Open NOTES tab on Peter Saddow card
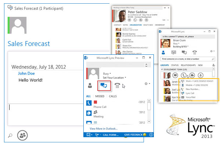This screenshot has height=146, width=224. click(125, 25)
